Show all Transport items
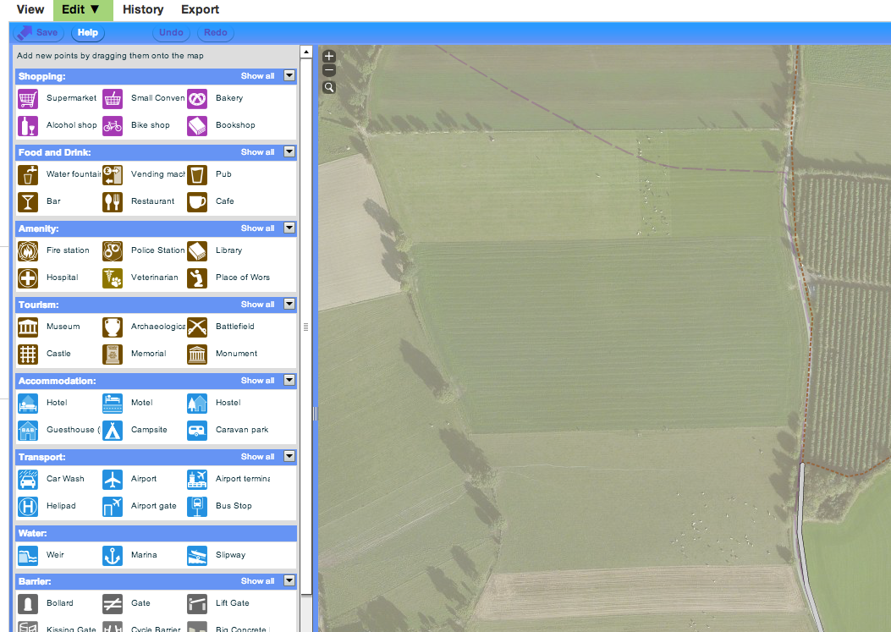 (x=257, y=456)
